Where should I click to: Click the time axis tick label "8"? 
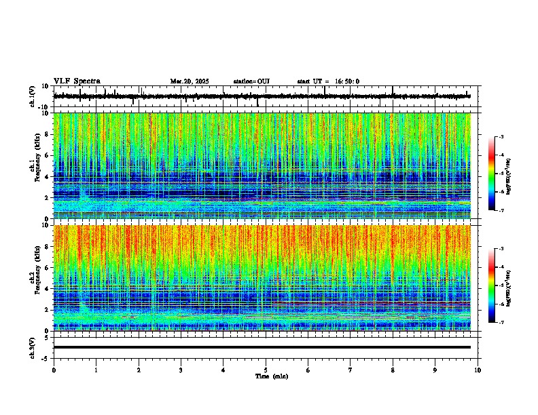pos(393,370)
